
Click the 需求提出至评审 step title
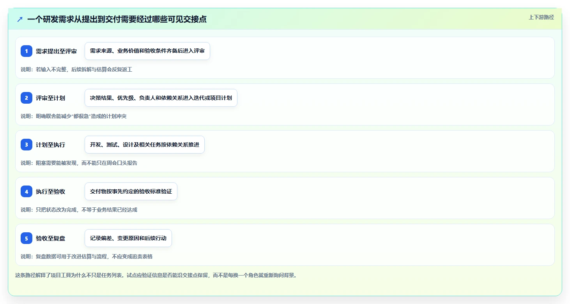pyautogui.click(x=56, y=51)
